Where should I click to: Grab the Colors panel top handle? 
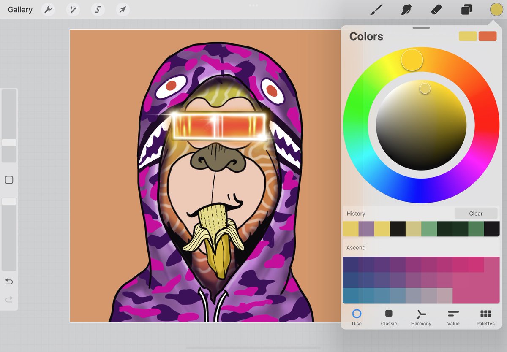pos(421,28)
